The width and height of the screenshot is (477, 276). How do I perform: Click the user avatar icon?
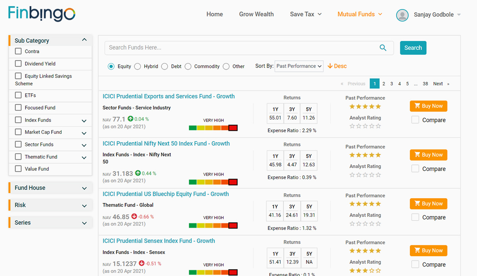click(402, 15)
